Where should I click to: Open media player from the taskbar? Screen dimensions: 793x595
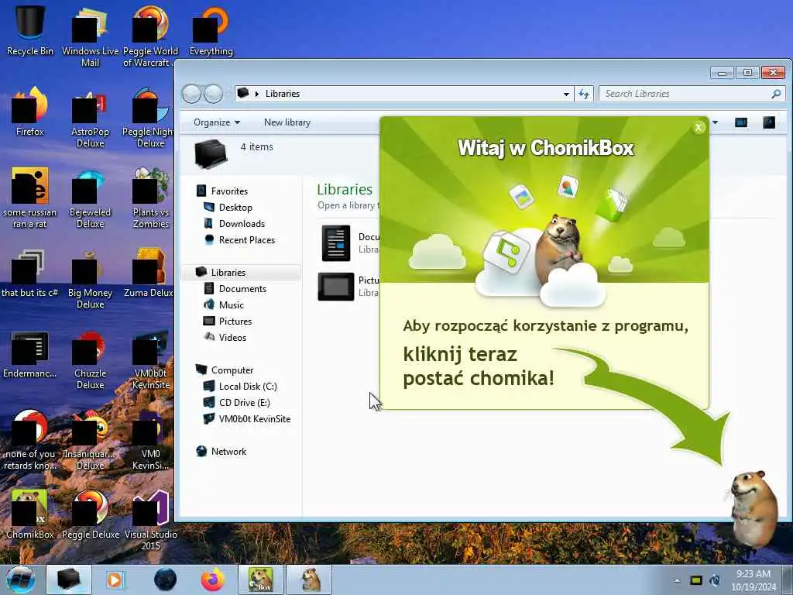tap(115, 580)
